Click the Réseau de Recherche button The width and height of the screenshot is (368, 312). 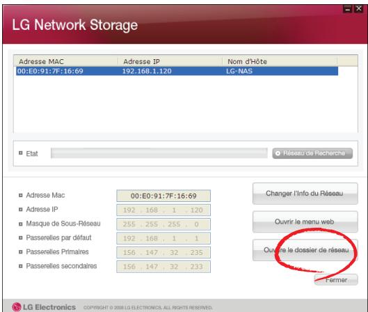click(x=312, y=153)
